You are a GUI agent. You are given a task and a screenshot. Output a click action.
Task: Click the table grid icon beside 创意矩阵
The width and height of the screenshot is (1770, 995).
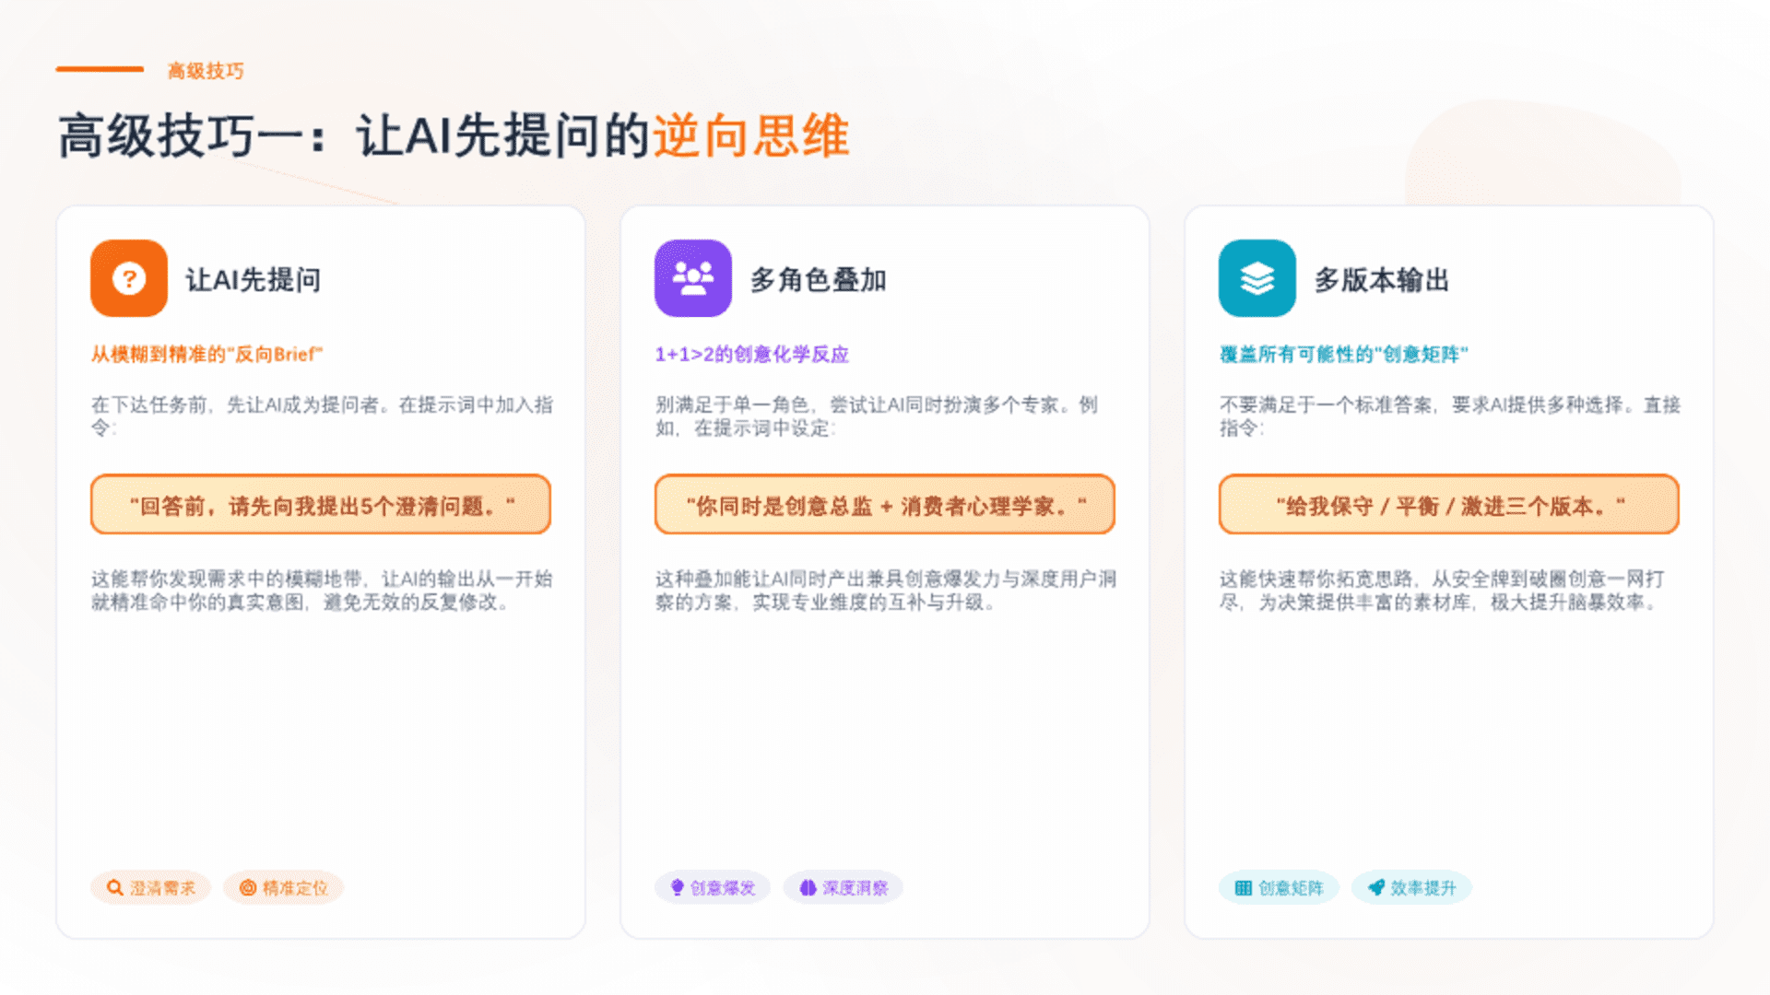(x=1243, y=888)
